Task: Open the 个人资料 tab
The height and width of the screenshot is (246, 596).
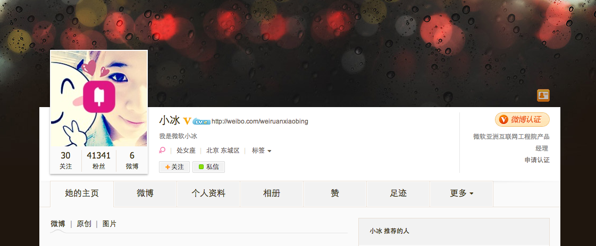Action: point(208,194)
